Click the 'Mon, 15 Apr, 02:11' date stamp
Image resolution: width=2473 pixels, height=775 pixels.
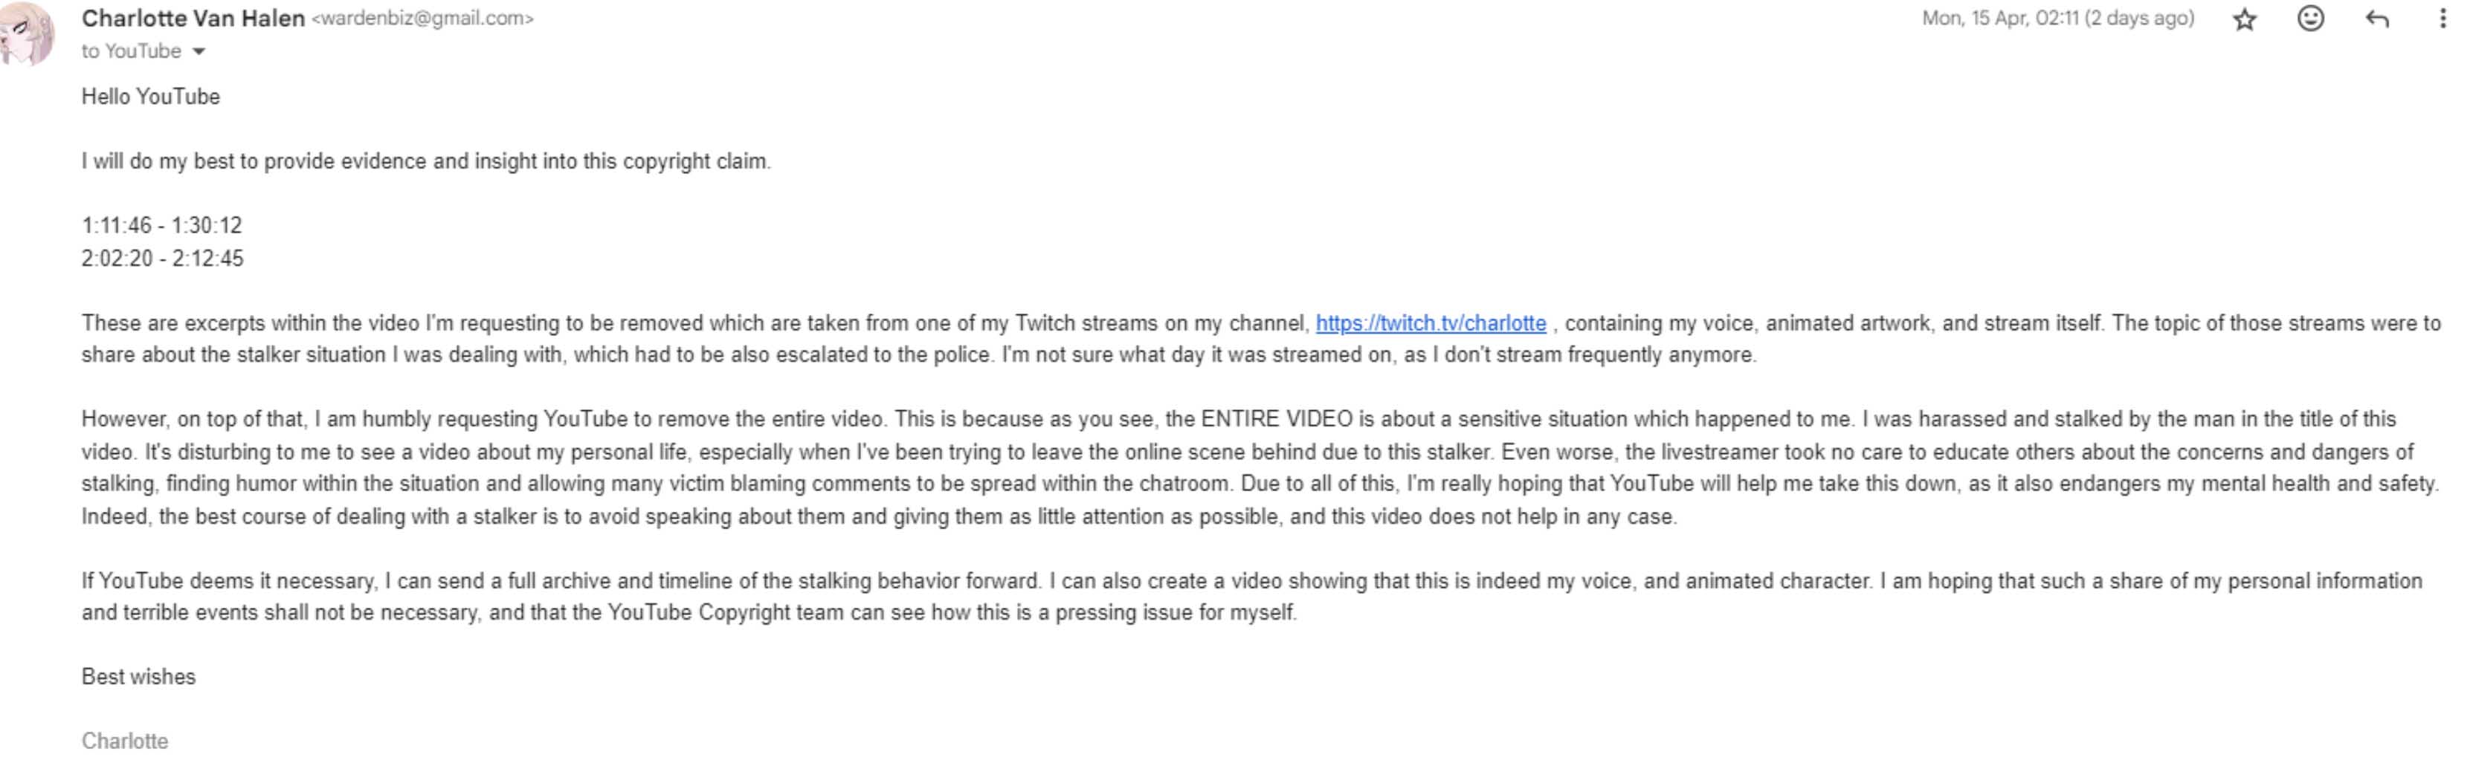(x=2057, y=19)
